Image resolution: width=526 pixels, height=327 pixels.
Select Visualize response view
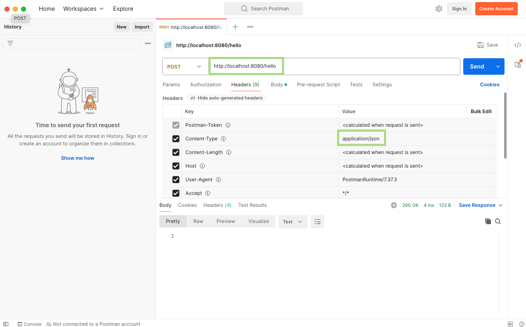(x=258, y=221)
